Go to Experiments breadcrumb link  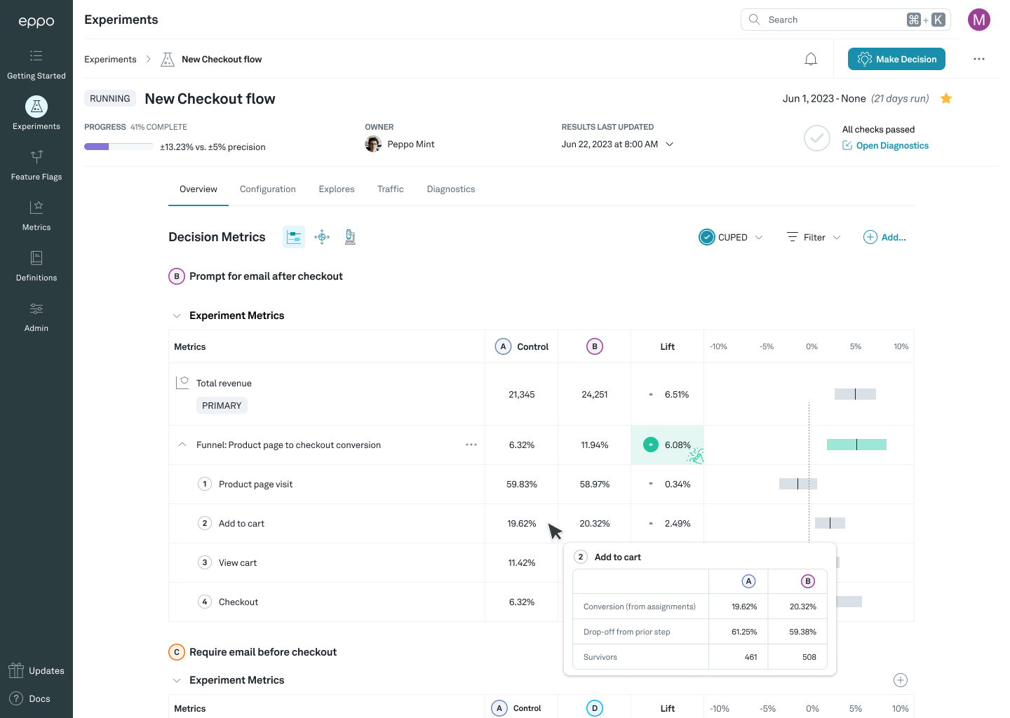(110, 60)
